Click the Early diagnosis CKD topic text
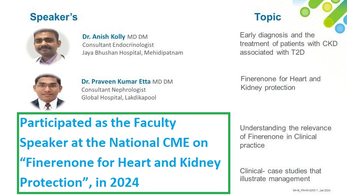Viewport: 347px width, 195px height. click(x=288, y=44)
